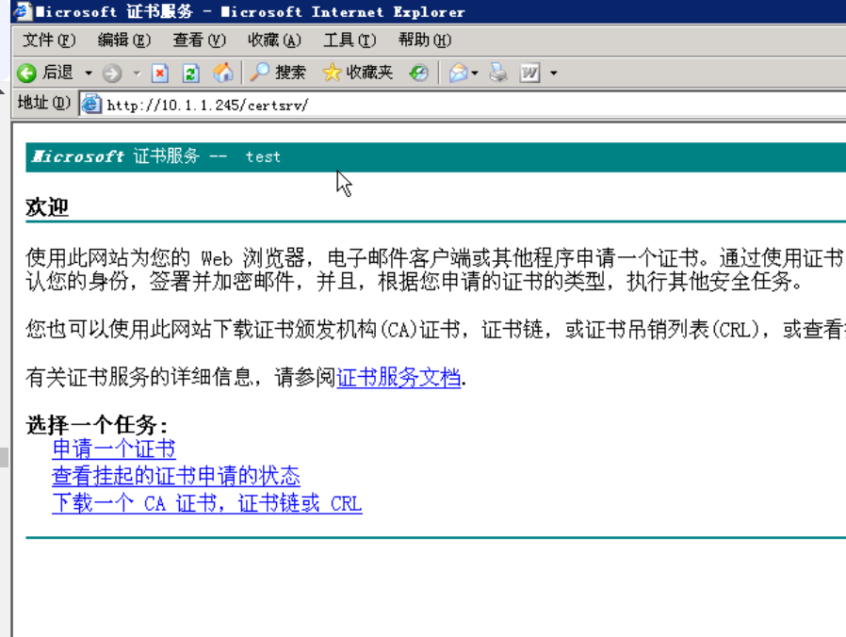846x637 pixels.
Task: Expand the Mail button dropdown arrow
Action: [475, 73]
